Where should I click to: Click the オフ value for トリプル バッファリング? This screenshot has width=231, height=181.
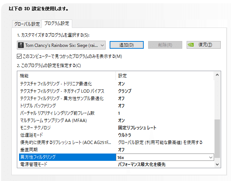tap(121, 106)
